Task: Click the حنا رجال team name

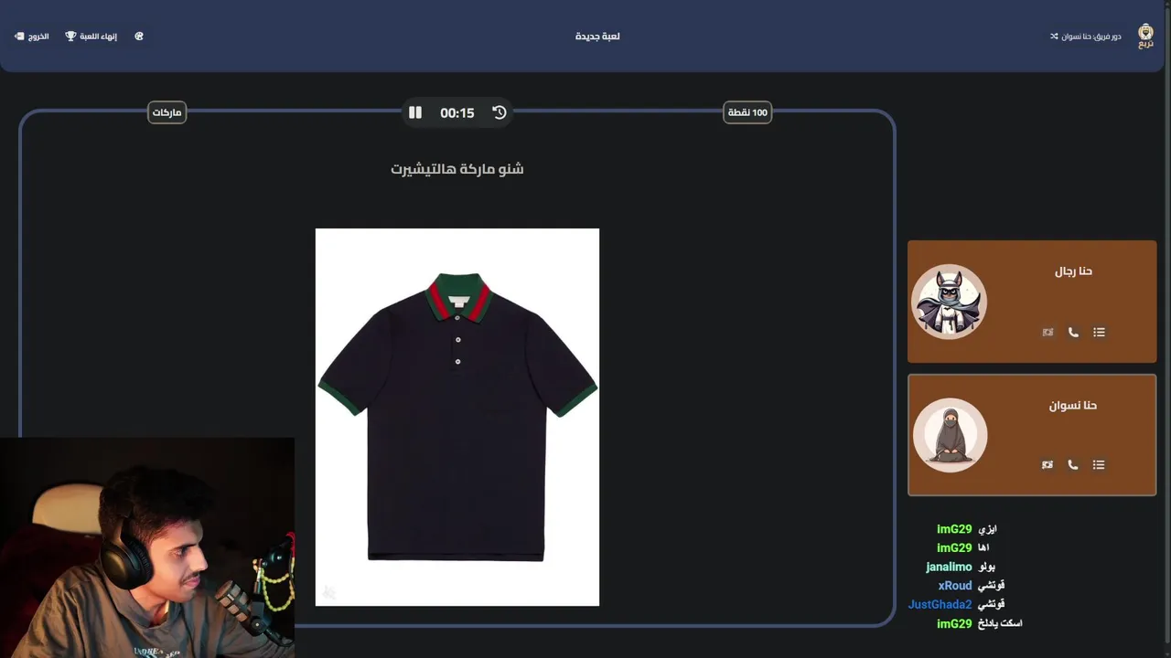Action: click(x=1073, y=271)
